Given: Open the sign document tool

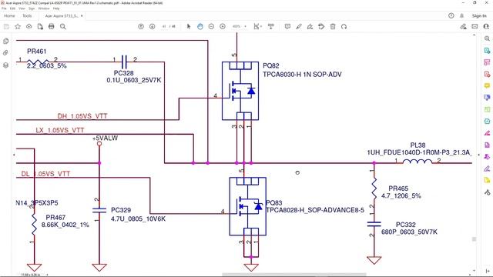Looking at the screenshot, I should pos(310,27).
